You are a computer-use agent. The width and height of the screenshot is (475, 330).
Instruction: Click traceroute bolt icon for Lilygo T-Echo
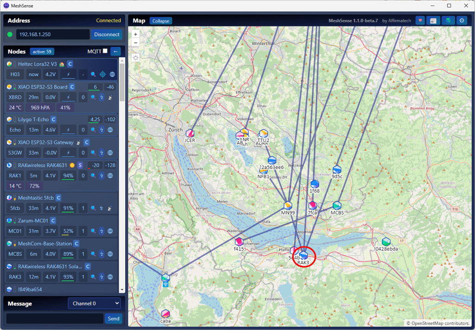(x=102, y=130)
